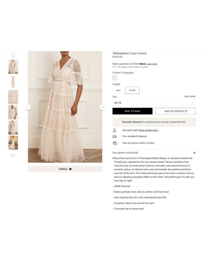208x260 pixels.
Task: Click thumbnail carousel up arrow
Action: 13,54
